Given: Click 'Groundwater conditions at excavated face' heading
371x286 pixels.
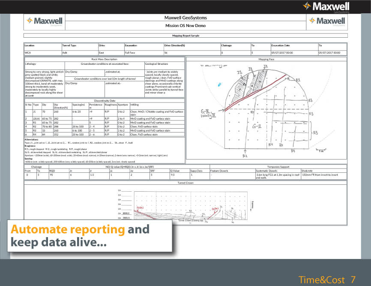Looking at the screenshot, I should coord(105,64).
